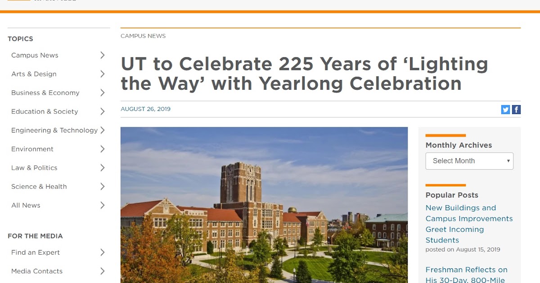Click the AUGUST 26, 2019 date link
The width and height of the screenshot is (540, 283).
click(x=145, y=109)
